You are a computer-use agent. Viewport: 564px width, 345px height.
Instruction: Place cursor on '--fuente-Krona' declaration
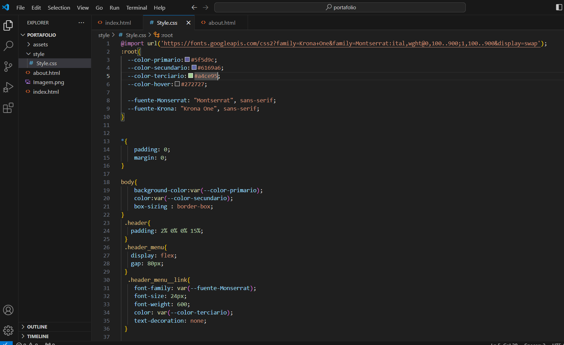(193, 108)
